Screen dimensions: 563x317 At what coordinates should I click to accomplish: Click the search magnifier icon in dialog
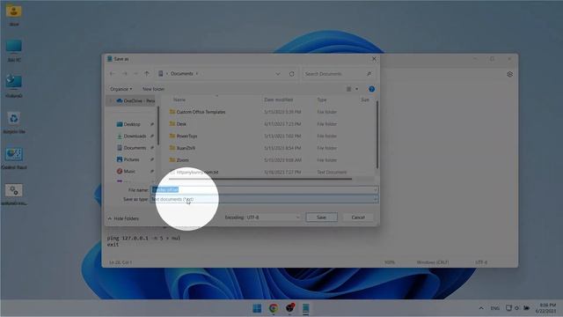click(369, 74)
